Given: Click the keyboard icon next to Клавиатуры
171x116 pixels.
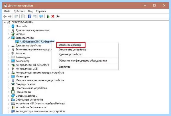Looking at the screenshot, I should pos(13,57).
